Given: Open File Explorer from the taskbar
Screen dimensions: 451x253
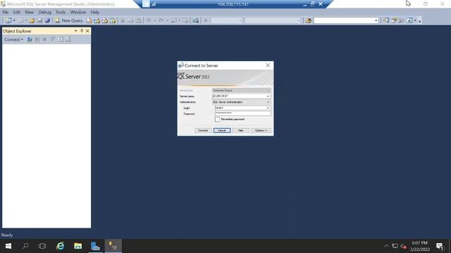Looking at the screenshot, I should pos(78,246).
